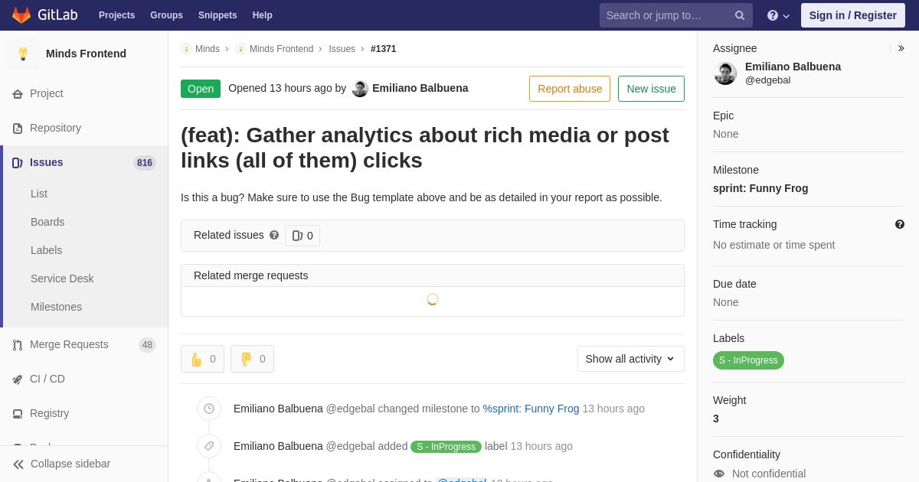
Task: Click the Minds breadcrumb link
Action: (208, 49)
